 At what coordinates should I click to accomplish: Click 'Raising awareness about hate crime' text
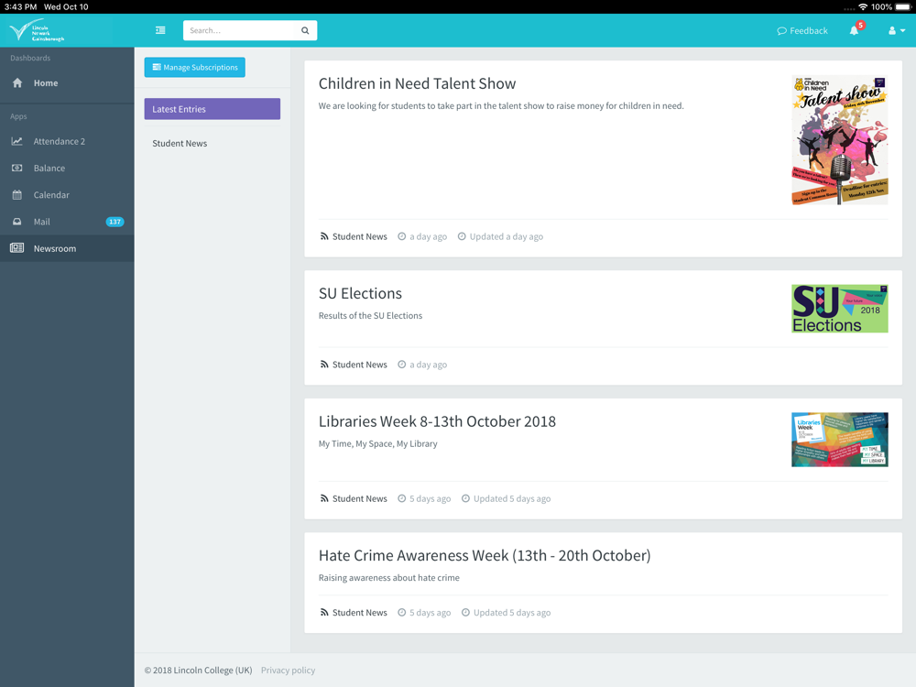(x=389, y=578)
